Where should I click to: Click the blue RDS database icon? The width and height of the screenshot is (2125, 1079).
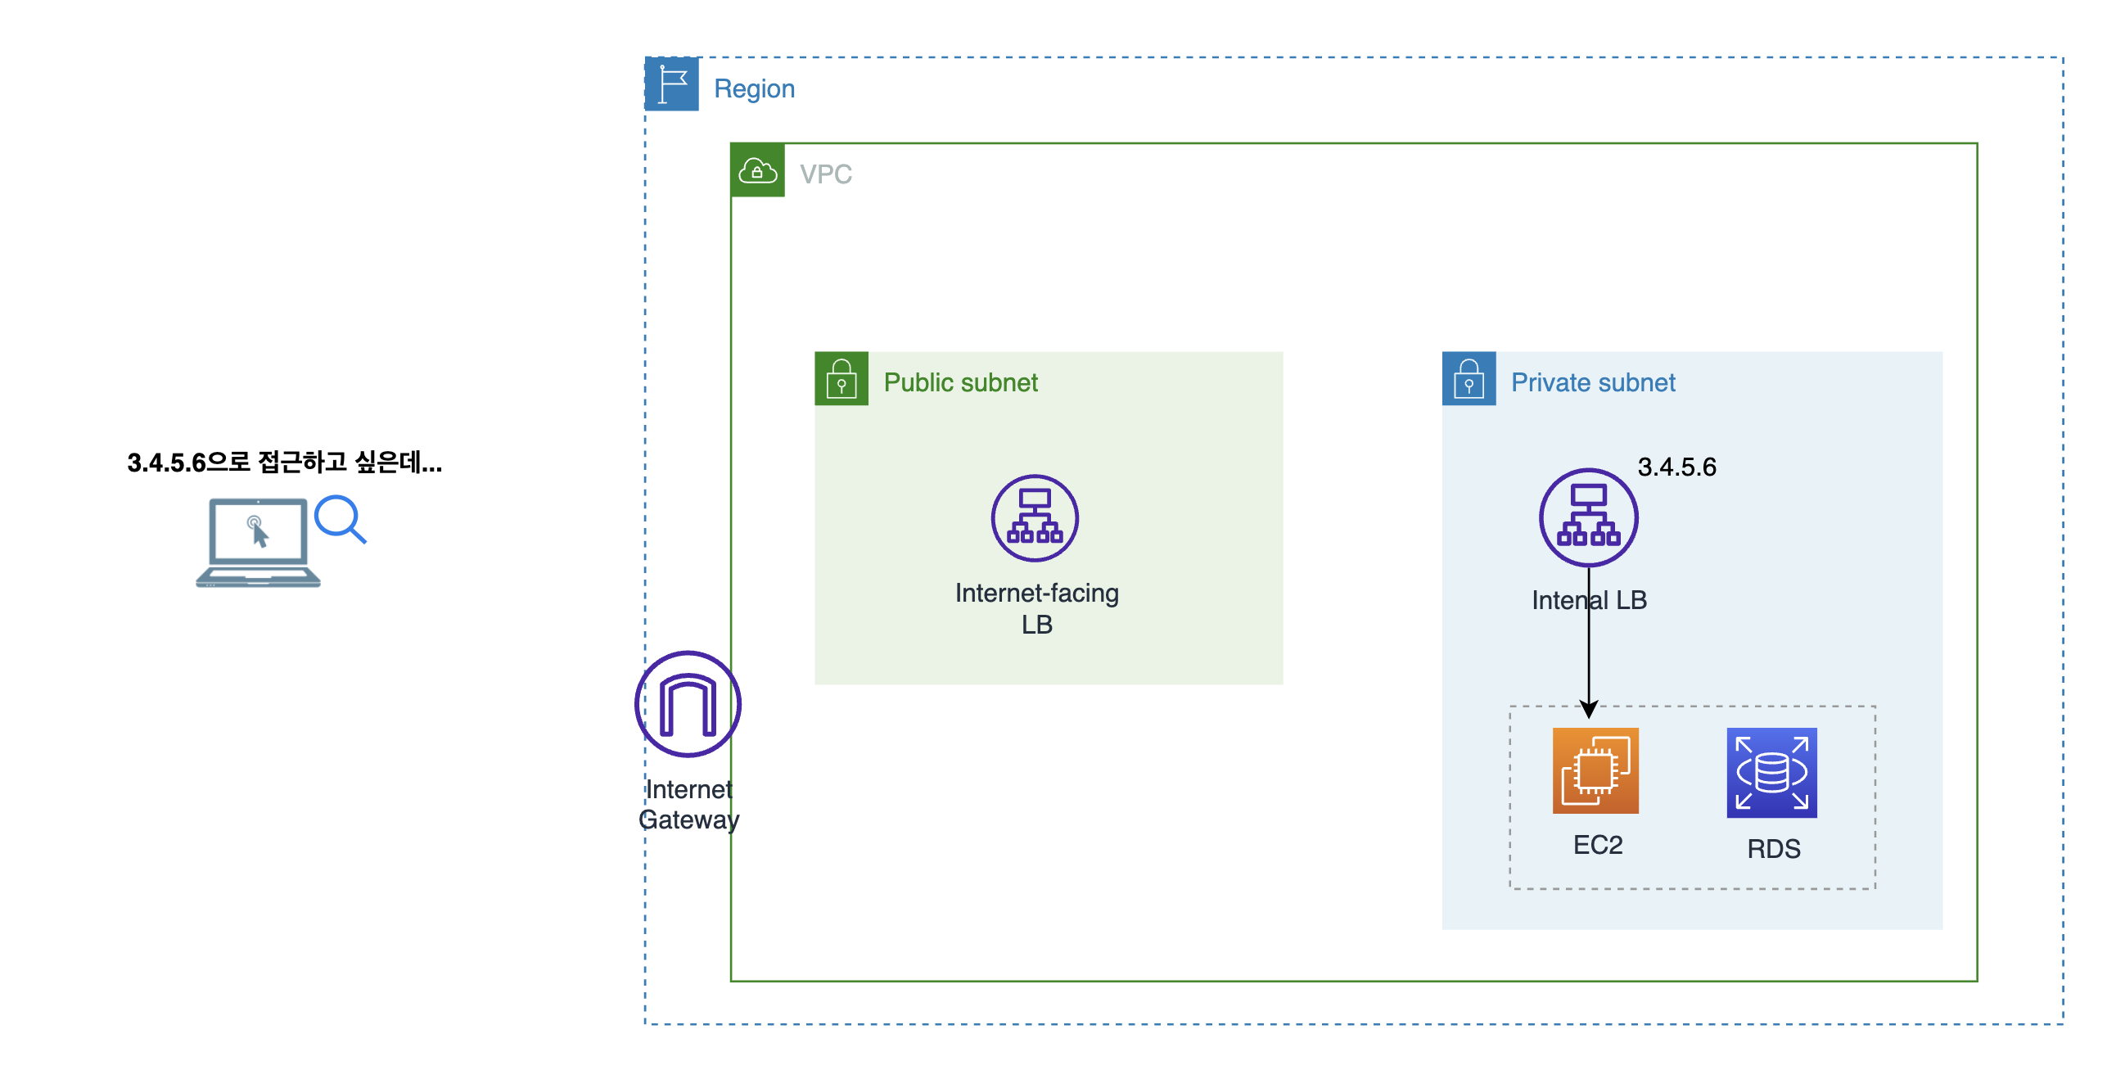tap(1771, 772)
